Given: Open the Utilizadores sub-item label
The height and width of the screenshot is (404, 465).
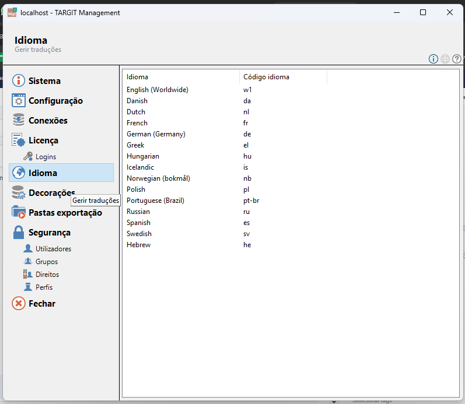Looking at the screenshot, I should (53, 249).
